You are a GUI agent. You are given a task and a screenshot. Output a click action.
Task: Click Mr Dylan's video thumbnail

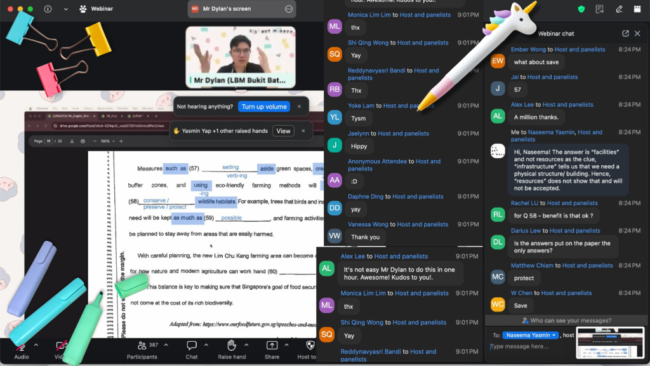pyautogui.click(x=241, y=57)
